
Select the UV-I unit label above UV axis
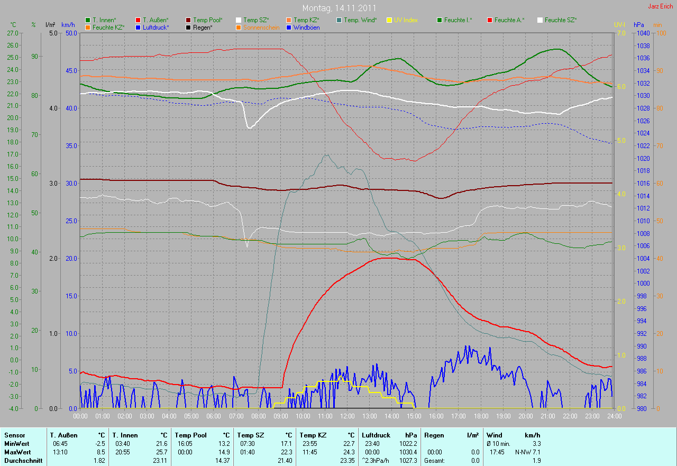(x=619, y=25)
